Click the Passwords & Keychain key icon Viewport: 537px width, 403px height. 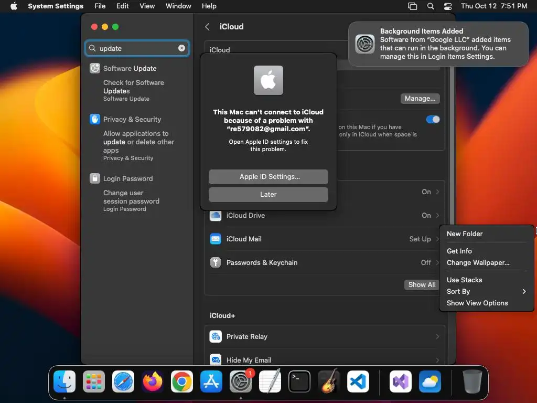point(216,262)
